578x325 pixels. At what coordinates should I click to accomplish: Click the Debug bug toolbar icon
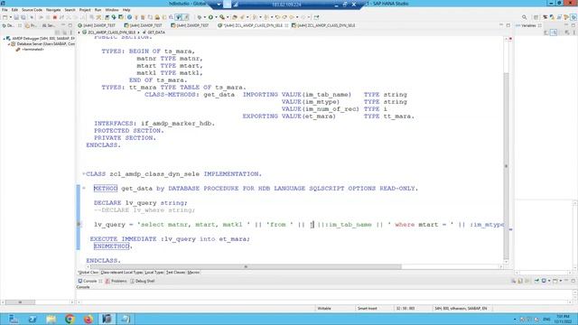tap(200, 17)
